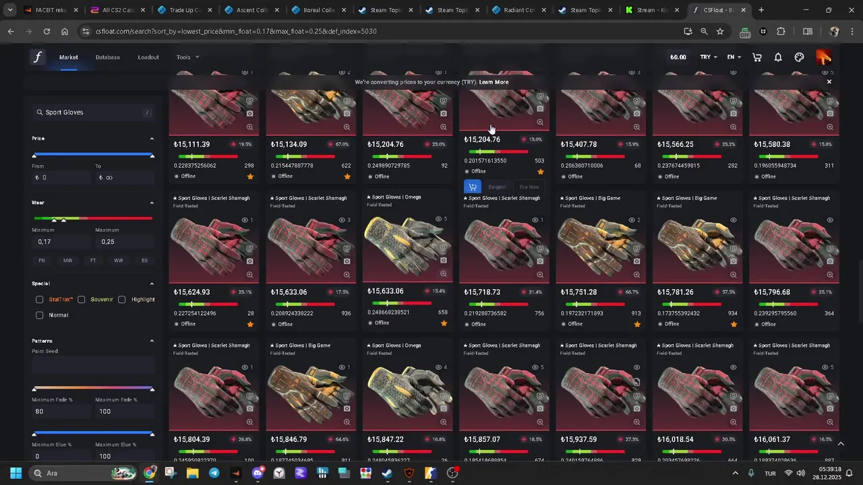
Task: Zoom the ₺16,061.37 Scarlet Shamagh image
Action: [830, 422]
